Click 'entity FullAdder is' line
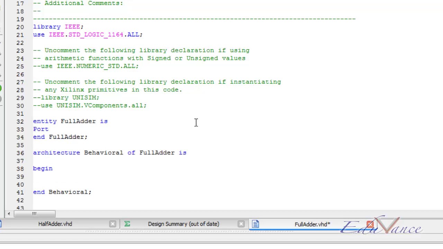 [70, 121]
